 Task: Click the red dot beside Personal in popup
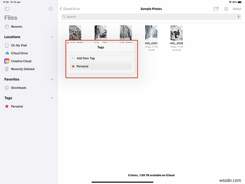pos(73,67)
